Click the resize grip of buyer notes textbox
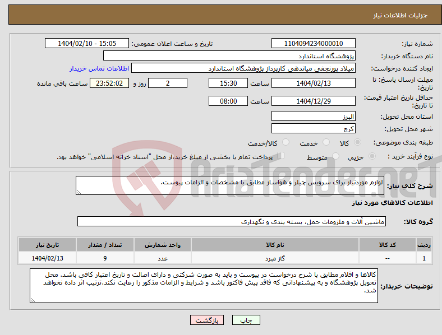The image size is (442, 335). click(33, 300)
